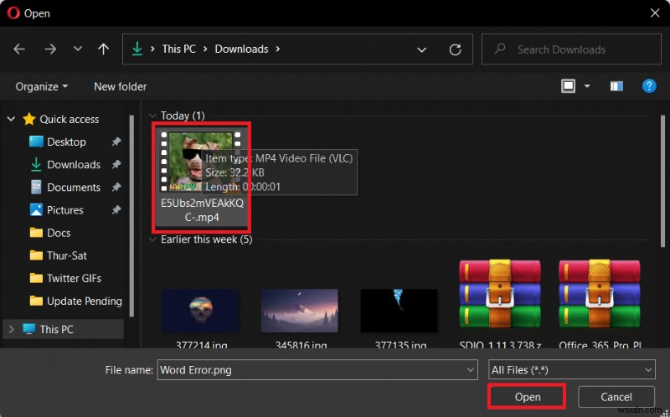
Task: Refresh the Downloads folder view
Action: [x=455, y=49]
